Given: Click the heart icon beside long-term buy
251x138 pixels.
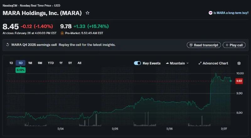Looking at the screenshot, I should 210,13.
